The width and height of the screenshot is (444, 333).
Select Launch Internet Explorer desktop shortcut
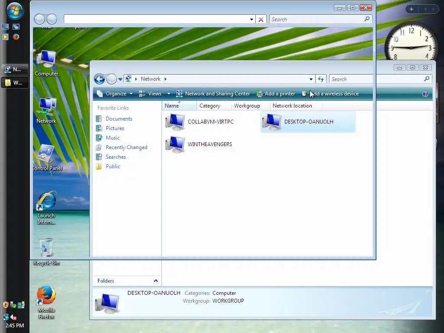point(46,208)
